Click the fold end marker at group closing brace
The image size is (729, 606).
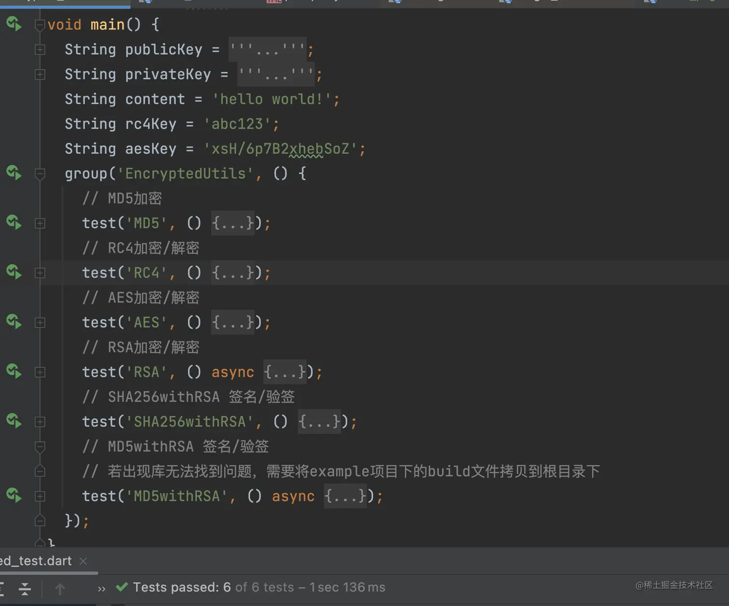(40, 521)
